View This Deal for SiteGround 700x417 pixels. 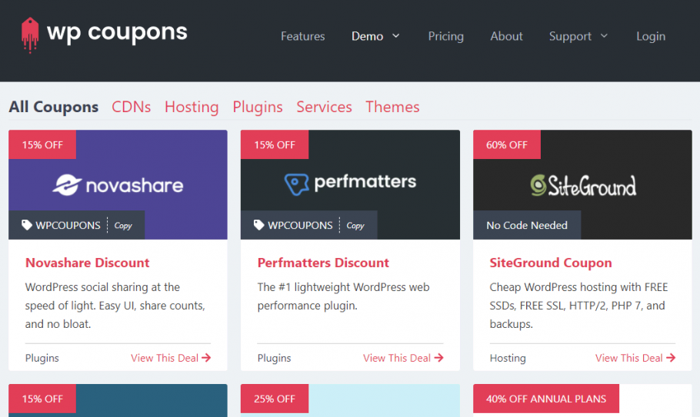[635, 358]
